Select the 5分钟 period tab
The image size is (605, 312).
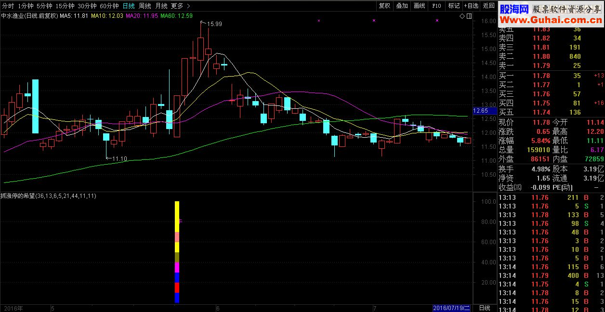click(x=44, y=6)
